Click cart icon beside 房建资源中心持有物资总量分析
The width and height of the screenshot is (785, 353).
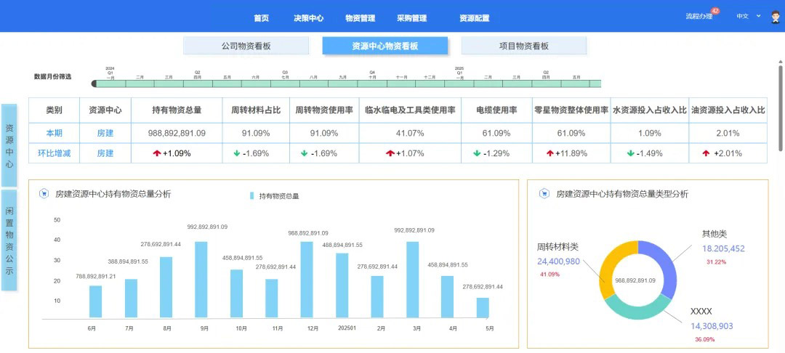tap(44, 194)
